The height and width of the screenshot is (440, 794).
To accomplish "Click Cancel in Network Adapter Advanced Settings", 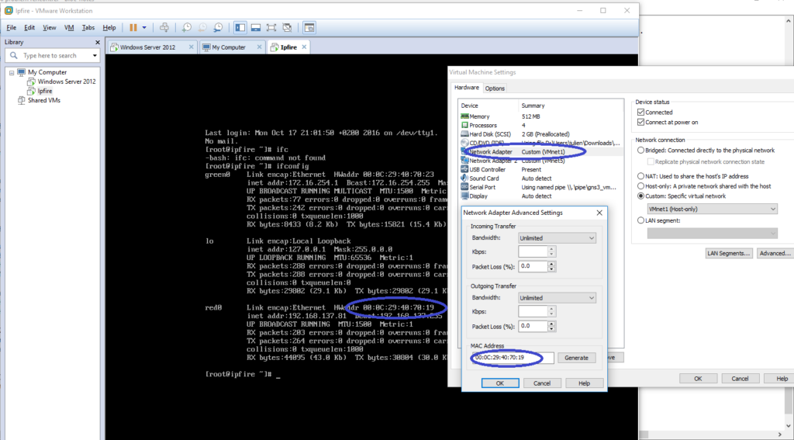I will coord(542,383).
